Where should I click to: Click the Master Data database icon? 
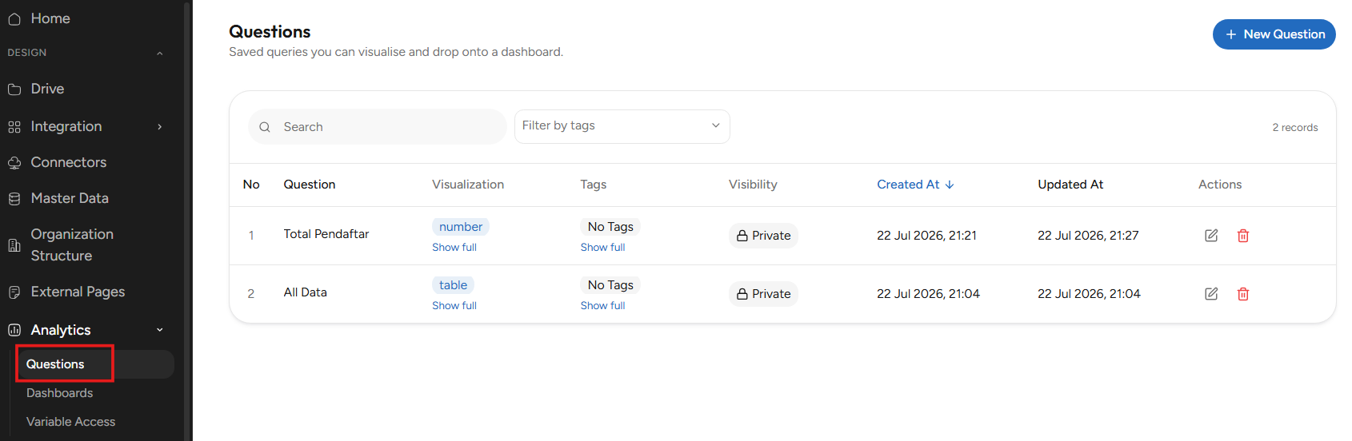pos(14,199)
